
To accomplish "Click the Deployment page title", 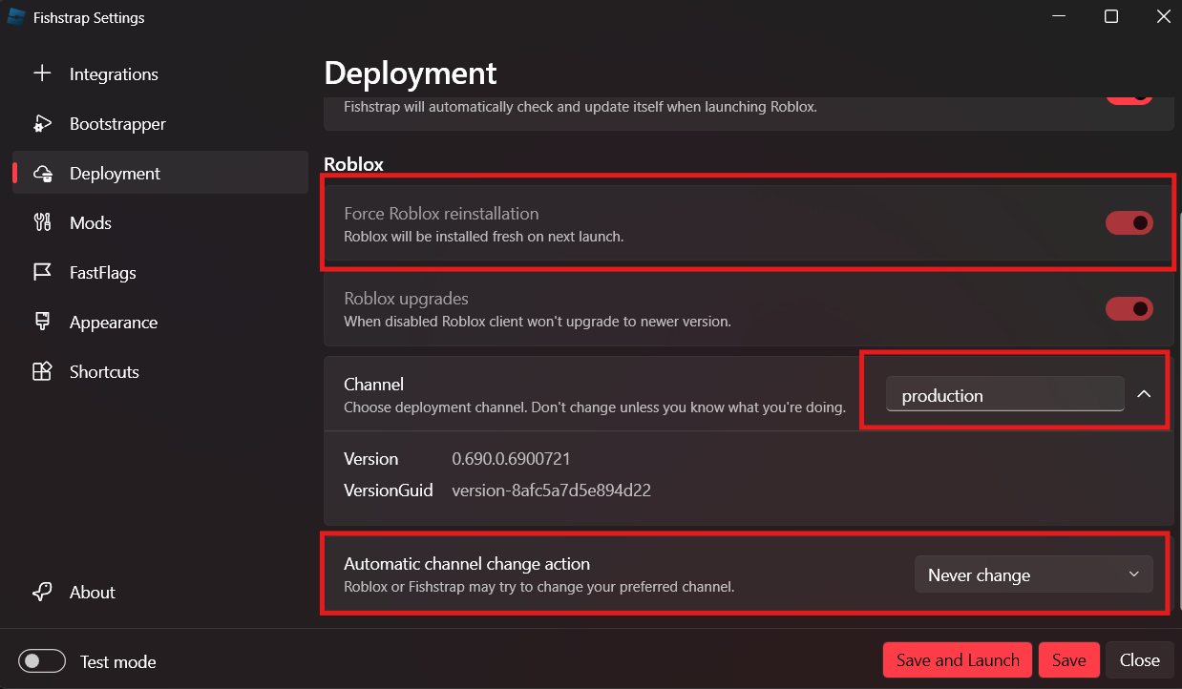I will click(x=411, y=73).
